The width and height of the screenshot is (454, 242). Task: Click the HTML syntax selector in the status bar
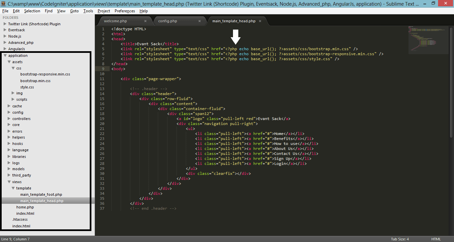coord(436,239)
